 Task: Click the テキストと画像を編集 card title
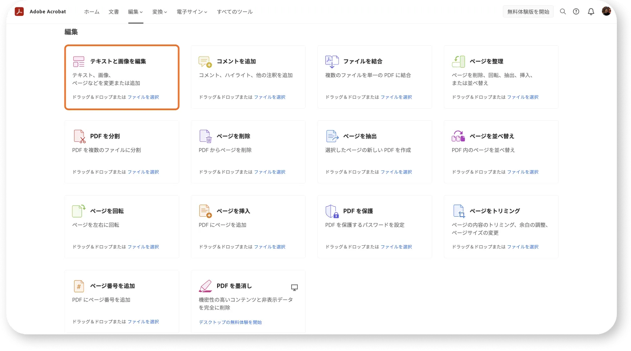(118, 61)
